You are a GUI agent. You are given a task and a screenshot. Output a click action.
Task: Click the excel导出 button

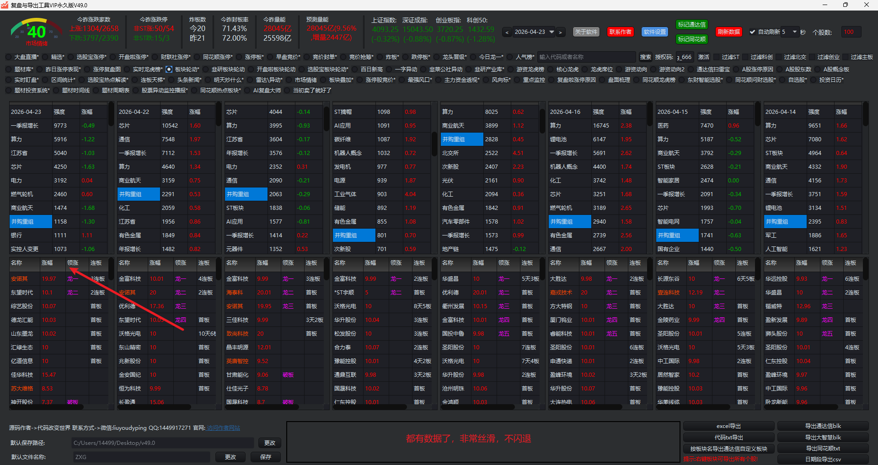click(x=728, y=426)
